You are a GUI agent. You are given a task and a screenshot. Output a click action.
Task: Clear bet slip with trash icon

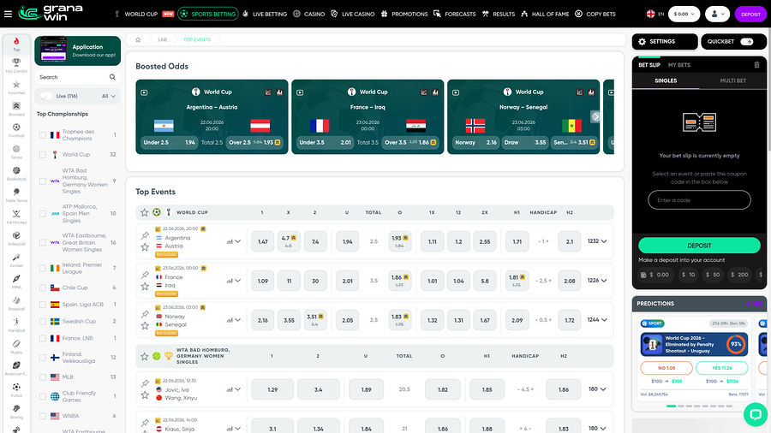coord(756,65)
